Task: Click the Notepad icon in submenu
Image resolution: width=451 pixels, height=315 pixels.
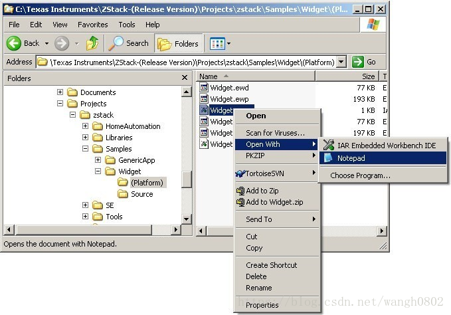Action: coord(328,157)
